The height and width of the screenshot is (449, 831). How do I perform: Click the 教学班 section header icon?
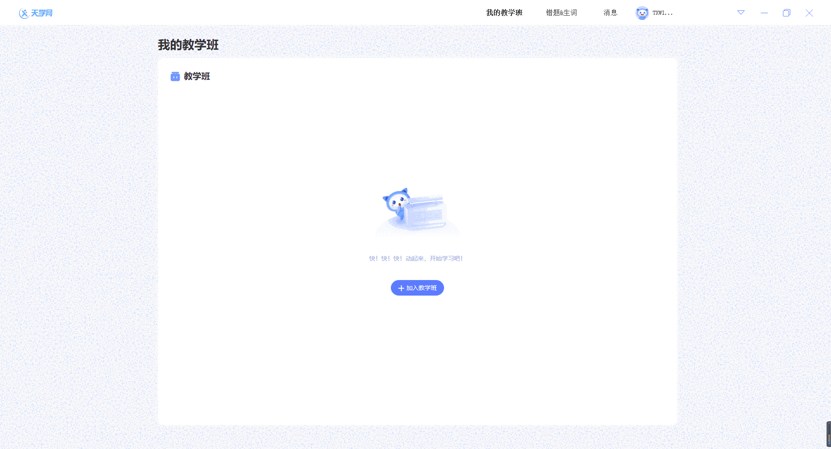(x=174, y=76)
